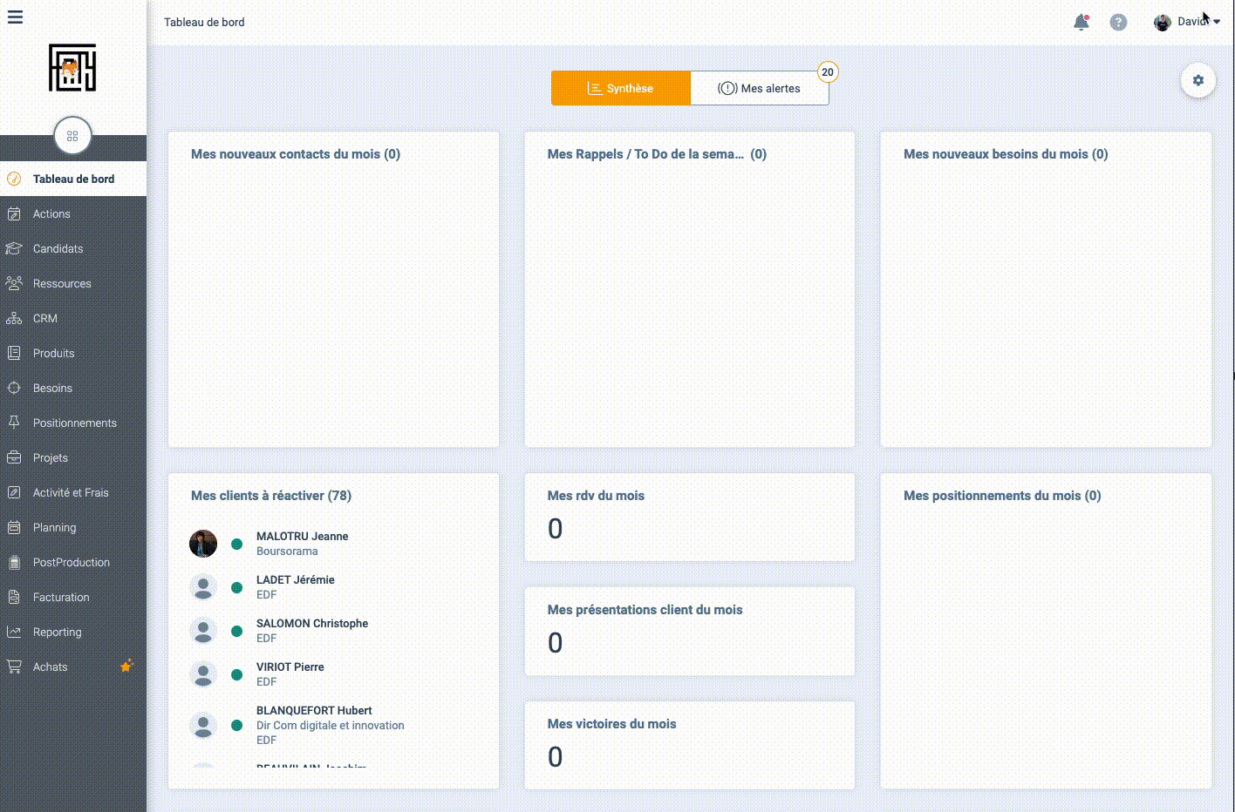Click the Produits document icon
This screenshot has height=812, width=1235.
point(14,353)
